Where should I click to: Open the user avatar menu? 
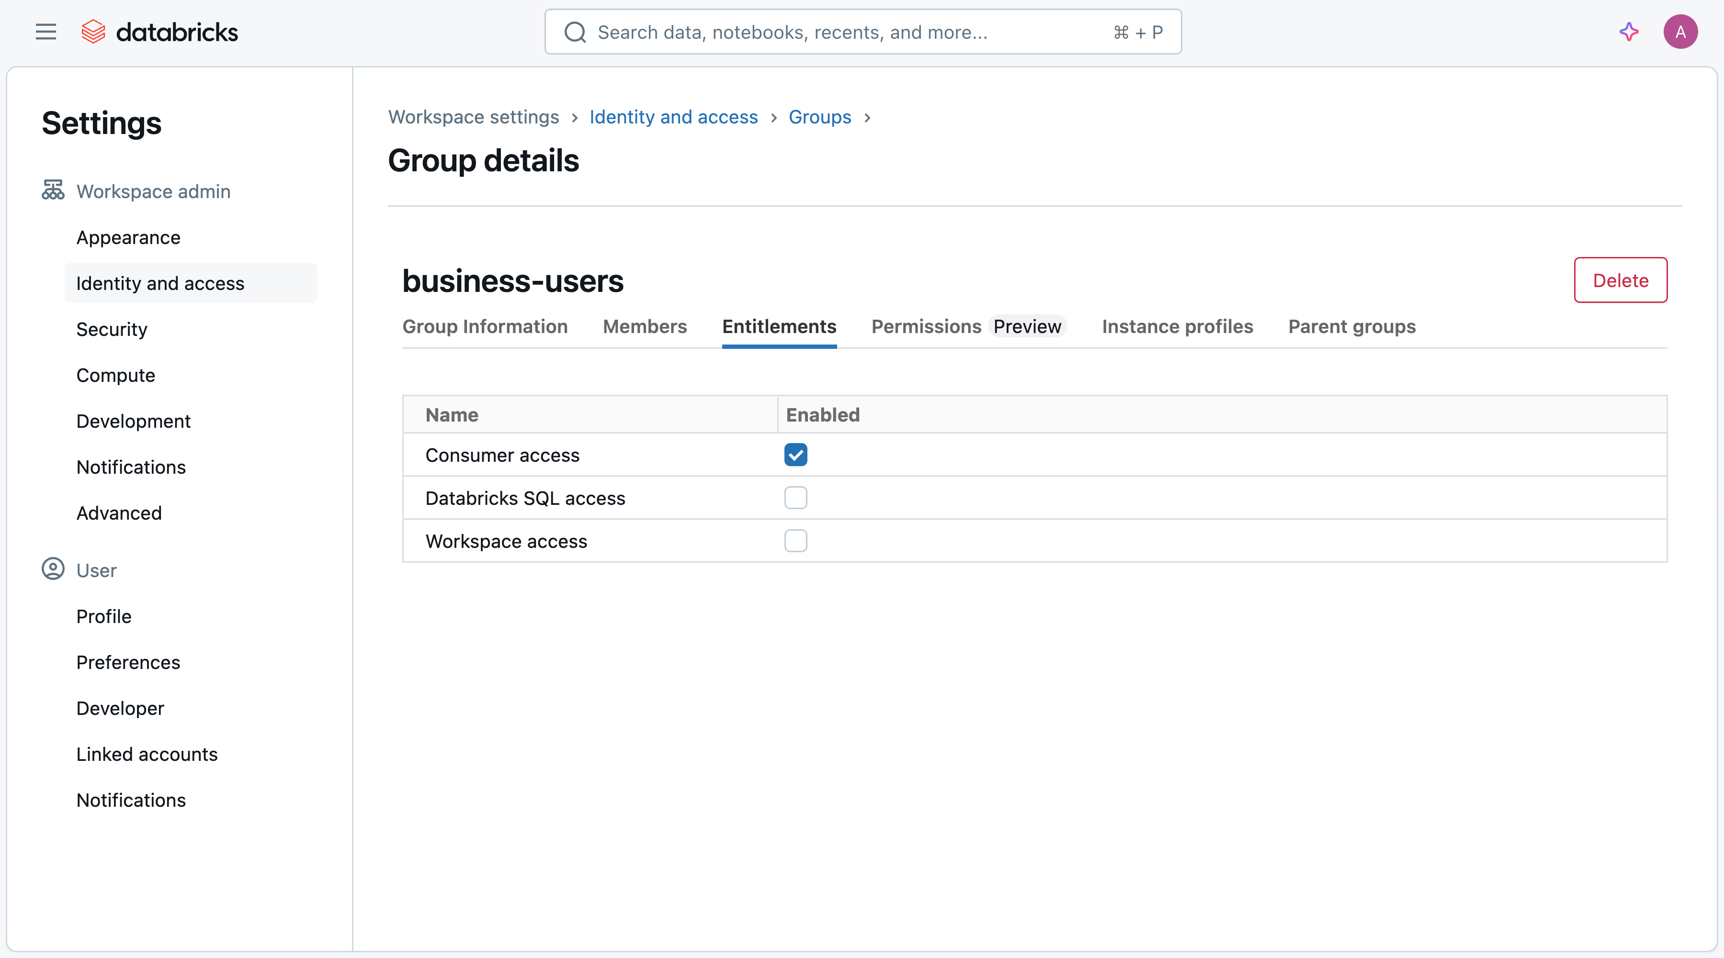click(1680, 32)
